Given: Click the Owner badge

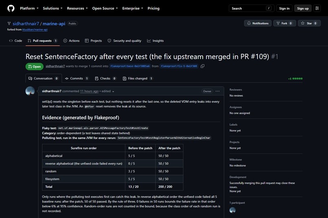Looking at the screenshot, I should click(207, 91).
